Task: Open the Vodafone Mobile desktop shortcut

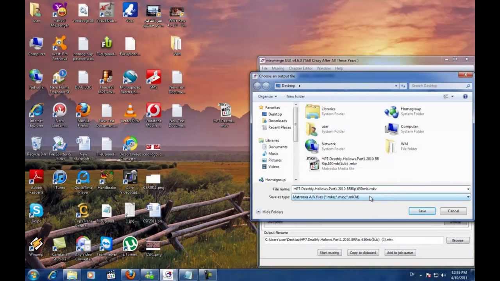Action: pos(154,115)
